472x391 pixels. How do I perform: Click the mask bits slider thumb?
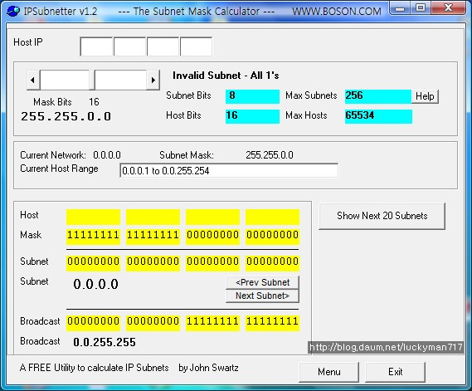(x=92, y=81)
